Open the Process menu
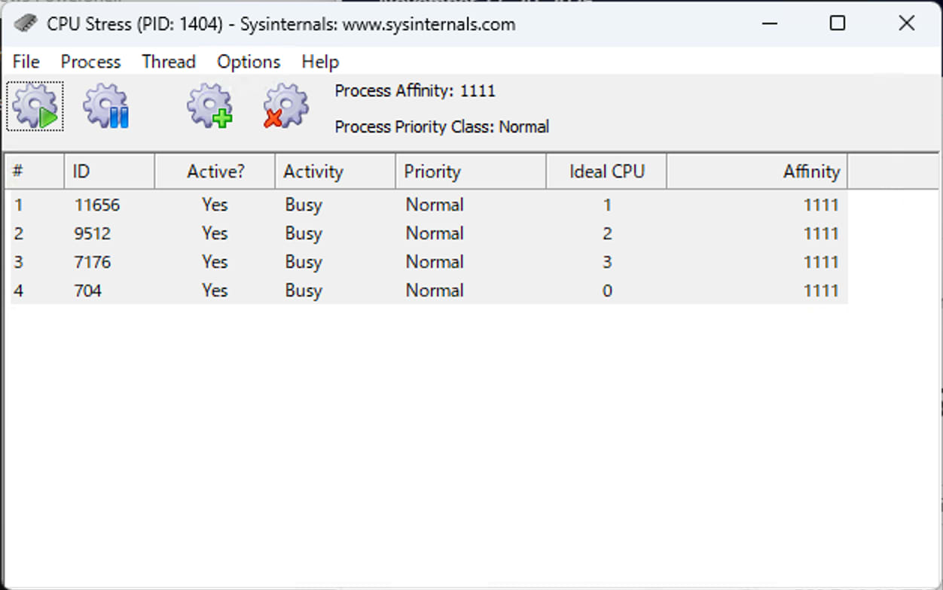The width and height of the screenshot is (943, 590). pos(90,62)
